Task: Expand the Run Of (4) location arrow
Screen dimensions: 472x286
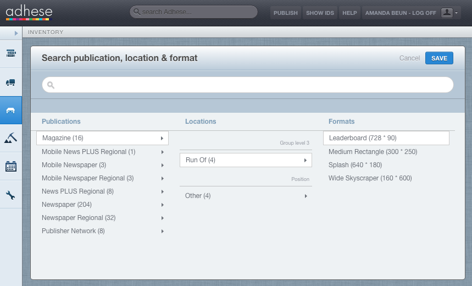Action: point(306,161)
